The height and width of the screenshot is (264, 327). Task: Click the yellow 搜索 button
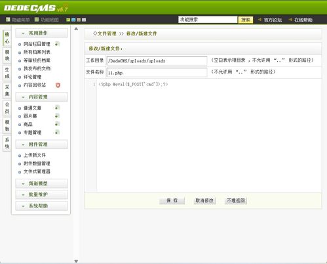pos(246,20)
